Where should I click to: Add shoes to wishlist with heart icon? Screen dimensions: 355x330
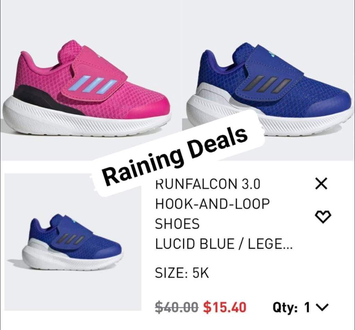coord(323,217)
